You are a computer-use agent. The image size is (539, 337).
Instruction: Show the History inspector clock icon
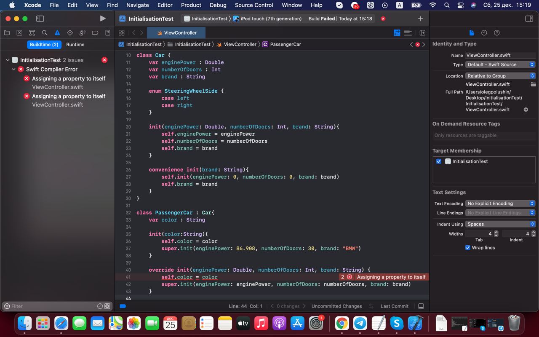coord(484,33)
